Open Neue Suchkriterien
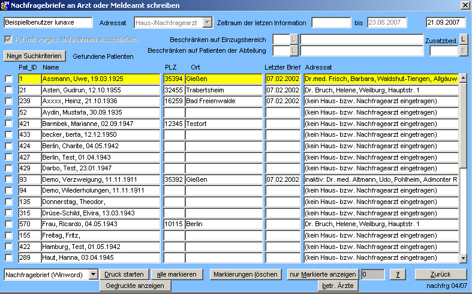 click(x=34, y=56)
